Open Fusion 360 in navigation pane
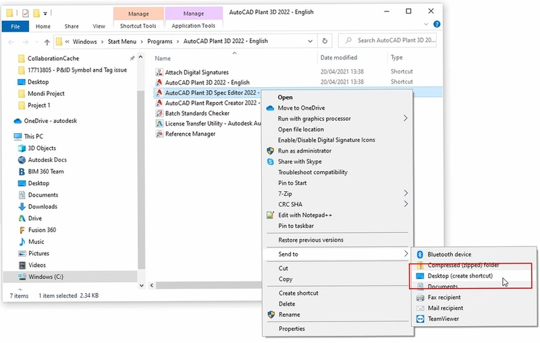 pyautogui.click(x=42, y=230)
